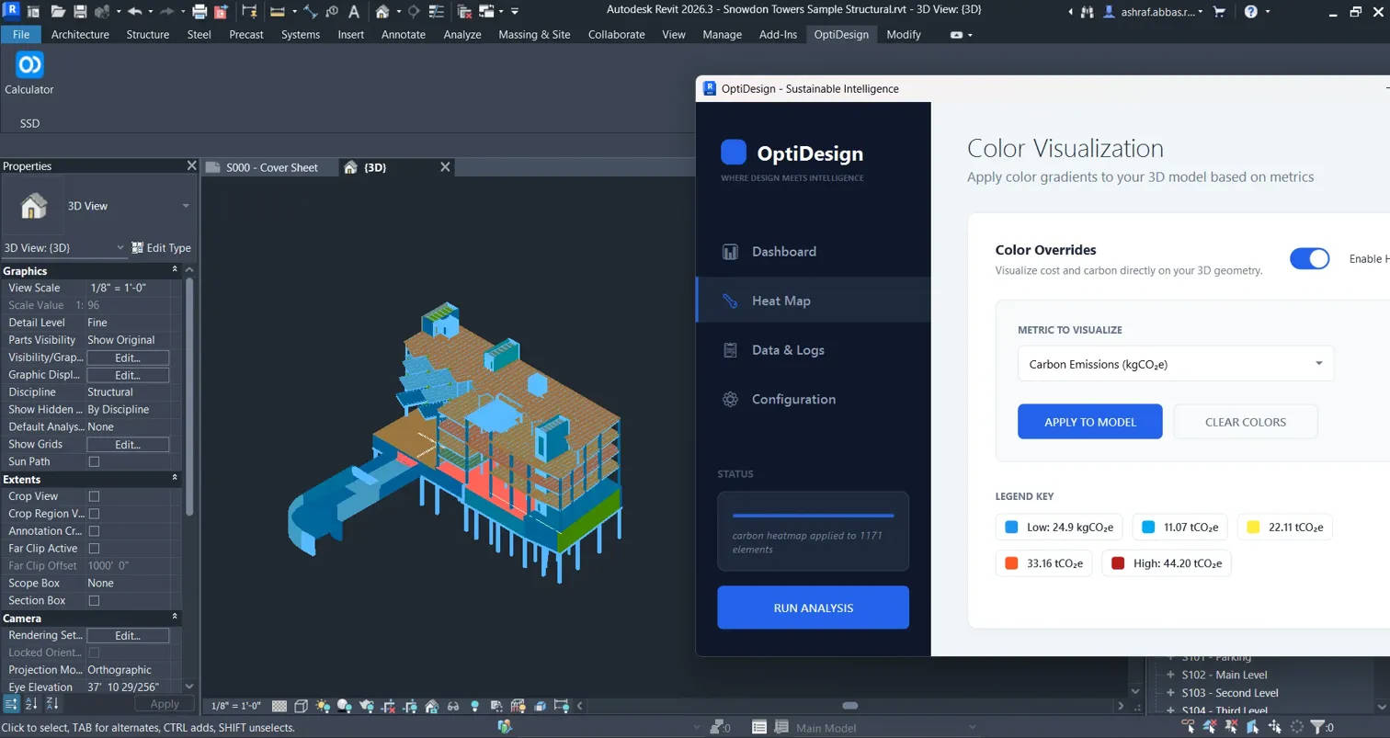Screen dimensions: 1390x738
Task: Open the Annotate ribbon tab
Action: click(x=403, y=34)
